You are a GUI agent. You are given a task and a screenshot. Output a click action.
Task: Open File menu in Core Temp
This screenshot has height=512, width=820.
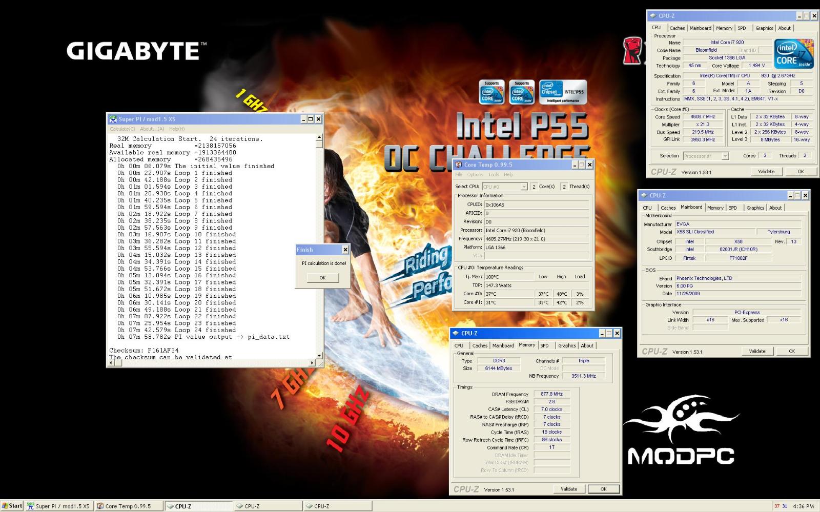click(x=459, y=175)
